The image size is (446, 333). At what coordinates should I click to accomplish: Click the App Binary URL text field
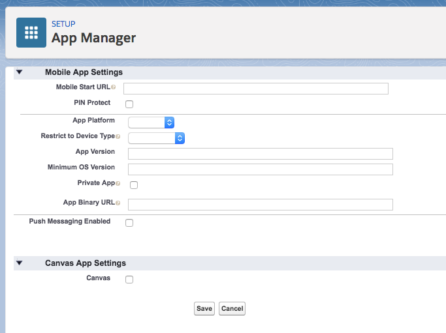(x=261, y=205)
